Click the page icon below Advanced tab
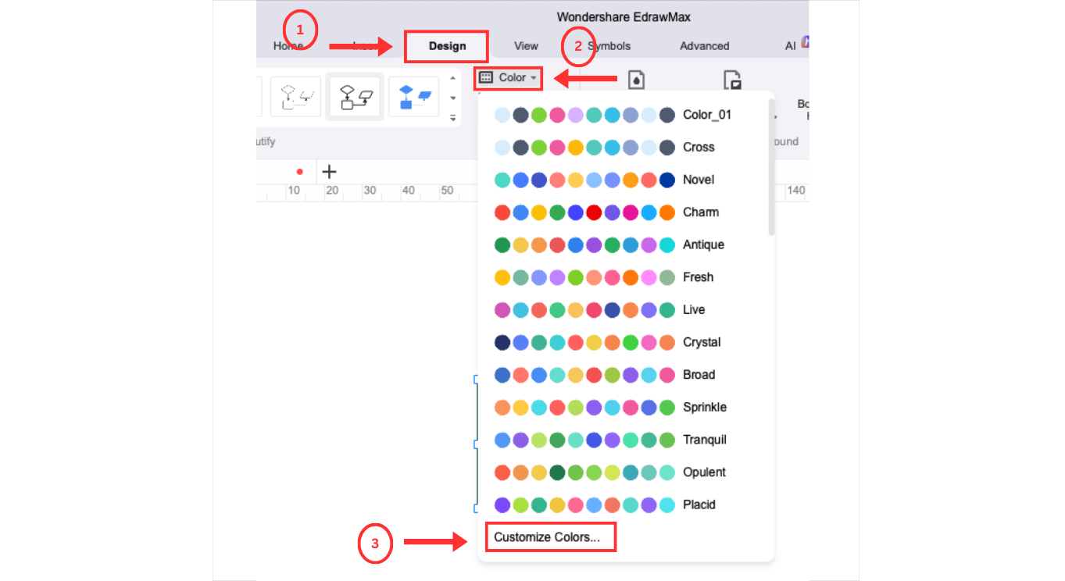Viewport: 1065px width, 581px height. pos(732,80)
